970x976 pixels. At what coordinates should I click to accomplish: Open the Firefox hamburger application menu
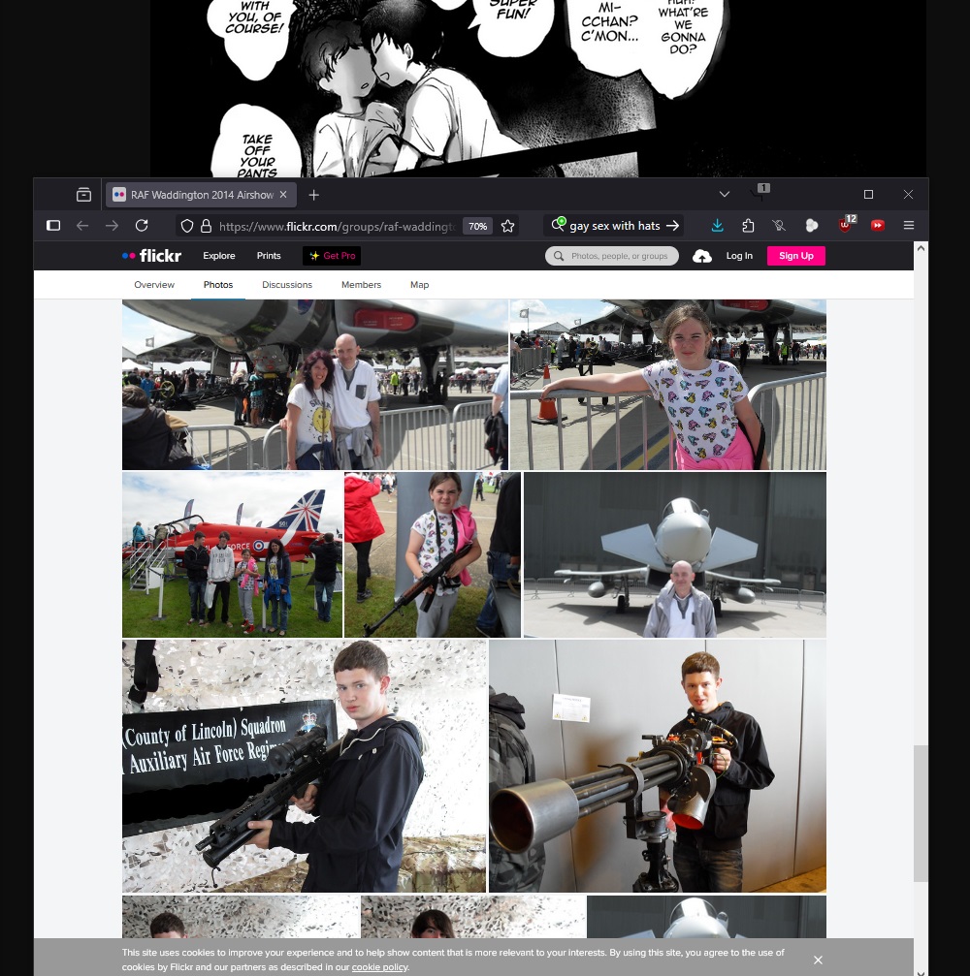908,225
